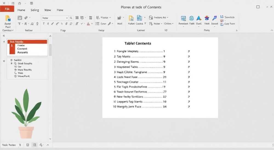The image size is (274, 150).
Task: Click the Sieoel purple brush icon
Action: pos(215,18)
